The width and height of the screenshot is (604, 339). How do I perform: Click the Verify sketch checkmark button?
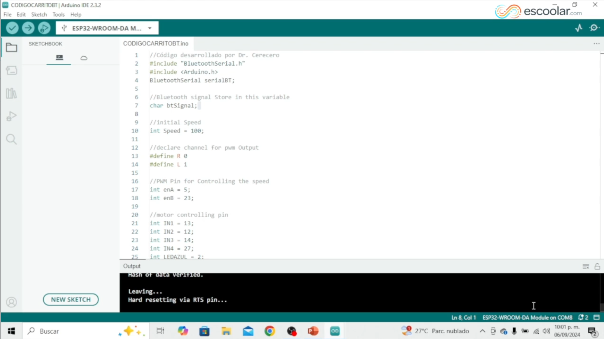12,28
